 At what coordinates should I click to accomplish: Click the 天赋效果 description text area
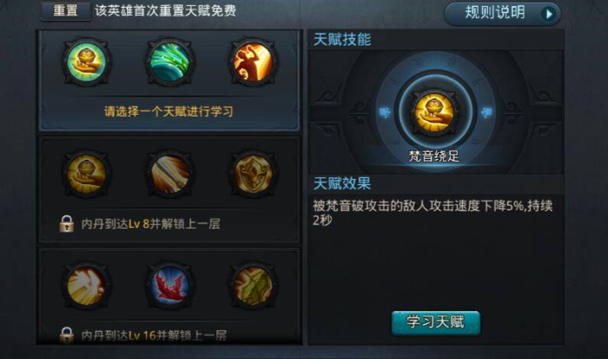[433, 213]
